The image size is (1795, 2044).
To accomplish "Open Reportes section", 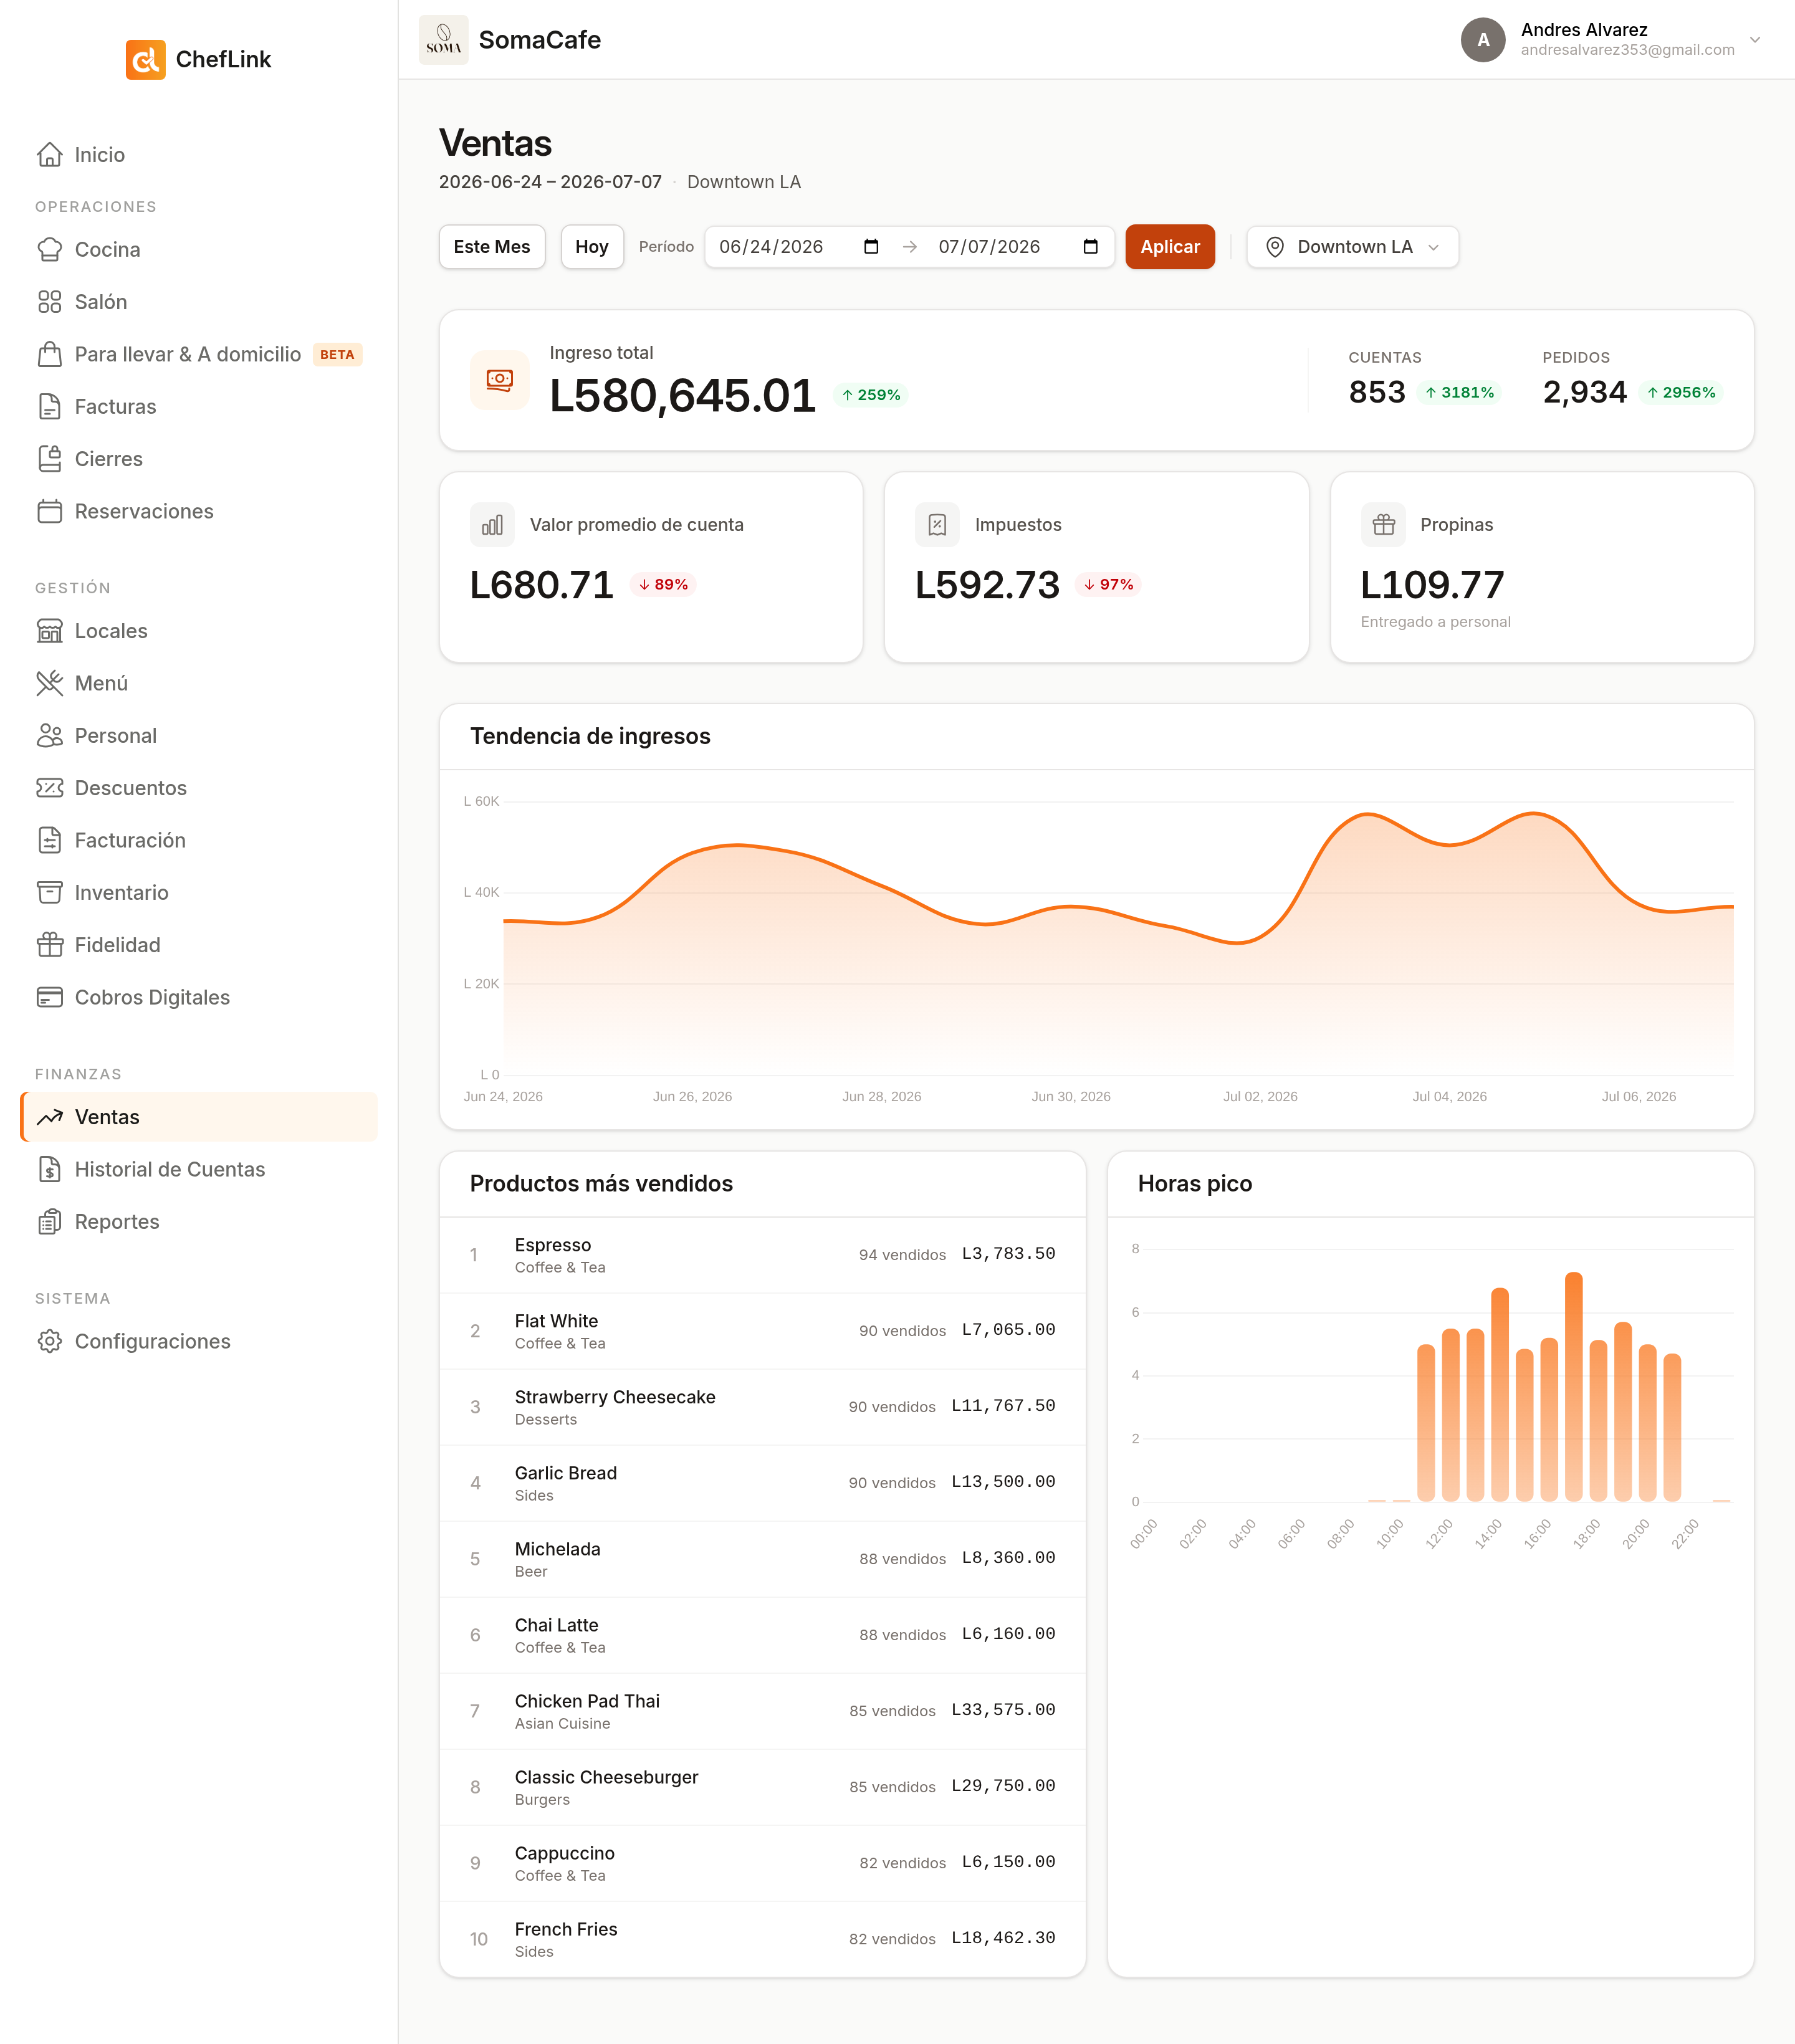I will click(198, 1222).
